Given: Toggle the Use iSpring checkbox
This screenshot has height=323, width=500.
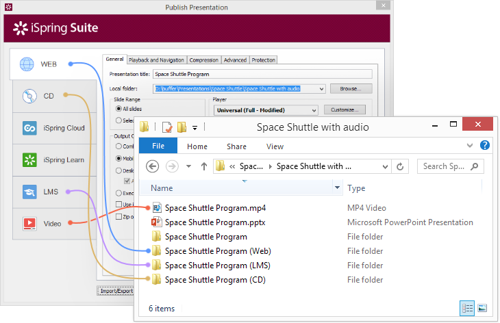Looking at the screenshot, I should (118, 204).
